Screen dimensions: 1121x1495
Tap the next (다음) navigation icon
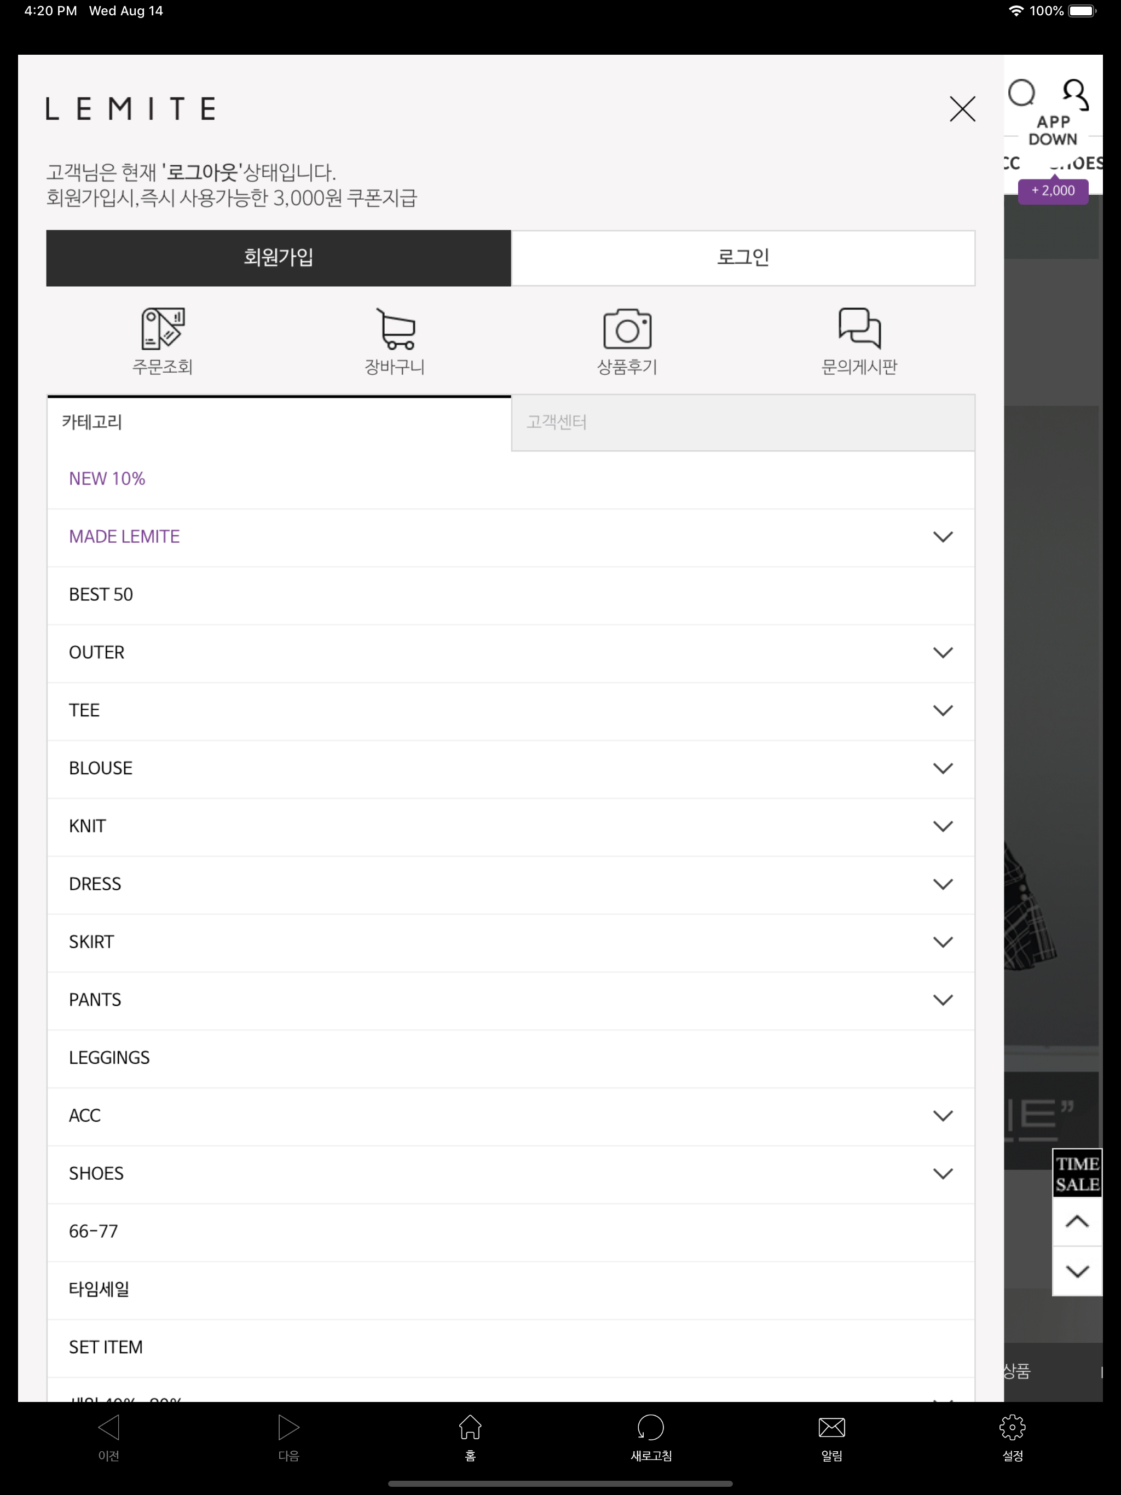288,1427
